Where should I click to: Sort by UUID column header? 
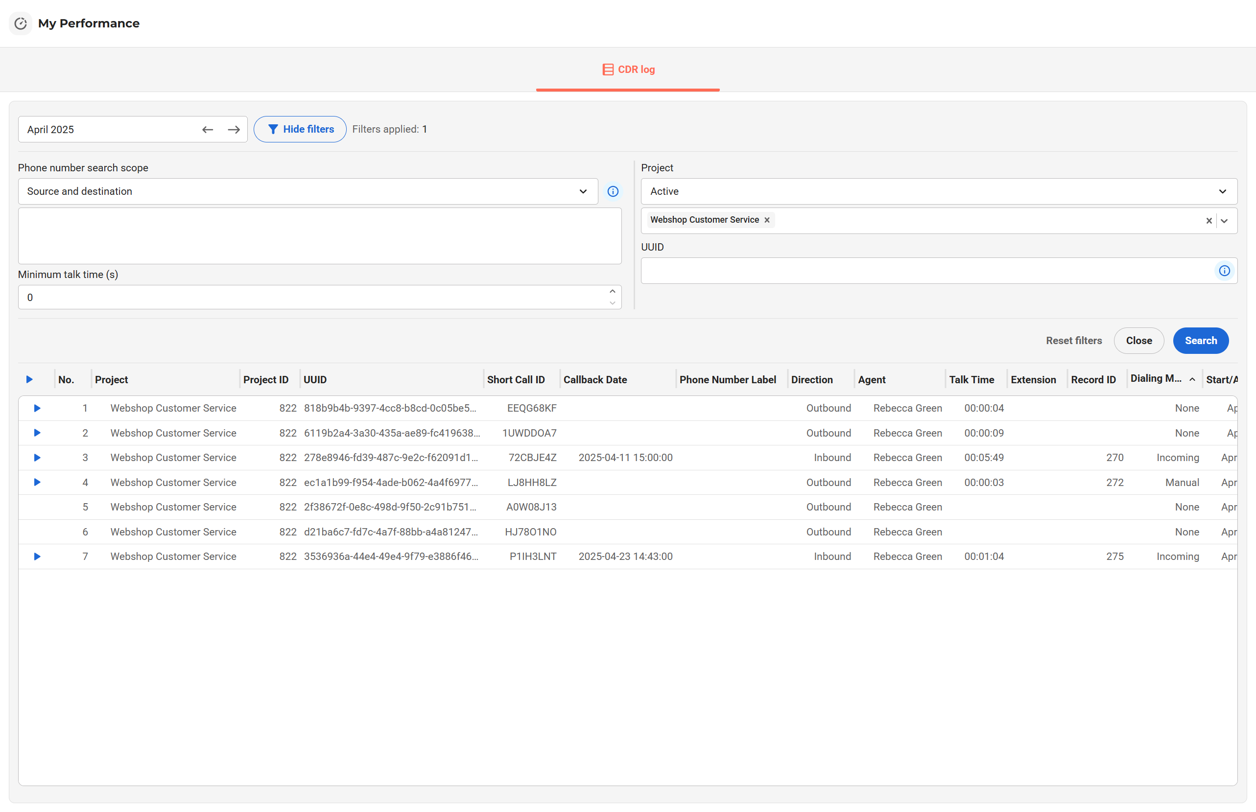coord(315,380)
